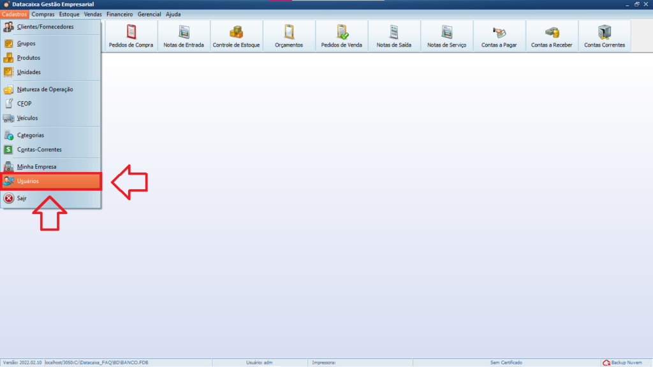Screen dimensions: 653x367
Task: Click the Versão 2022.02.10 status text
Action: [22, 363]
